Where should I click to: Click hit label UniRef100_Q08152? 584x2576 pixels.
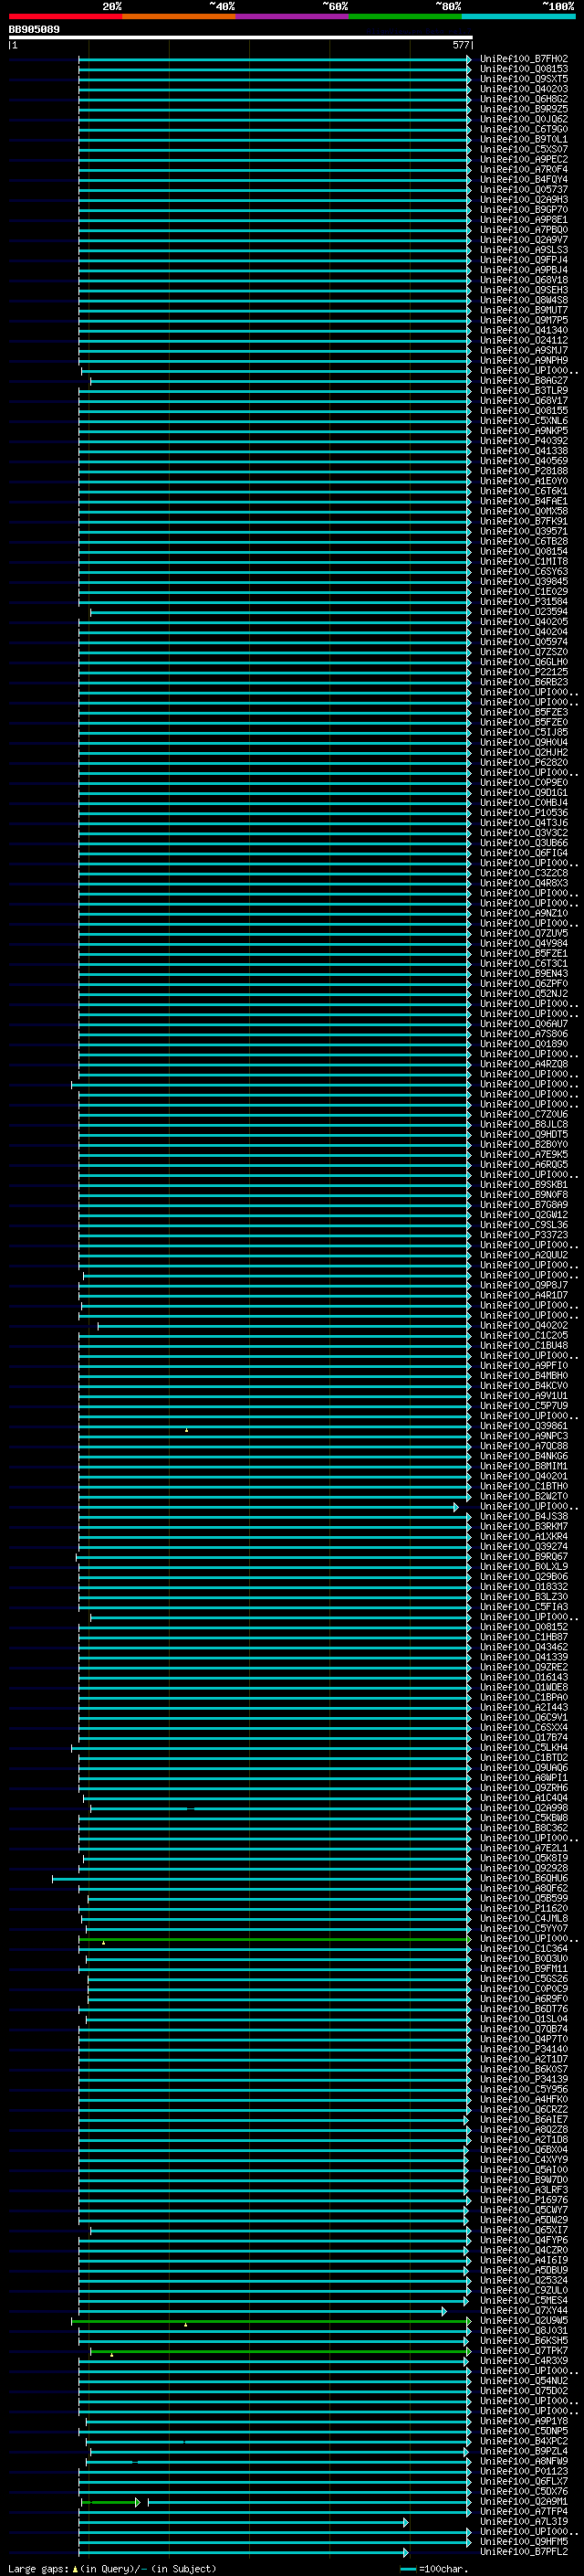point(523,1627)
